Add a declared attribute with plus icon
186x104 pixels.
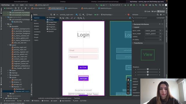[x=160, y=24]
